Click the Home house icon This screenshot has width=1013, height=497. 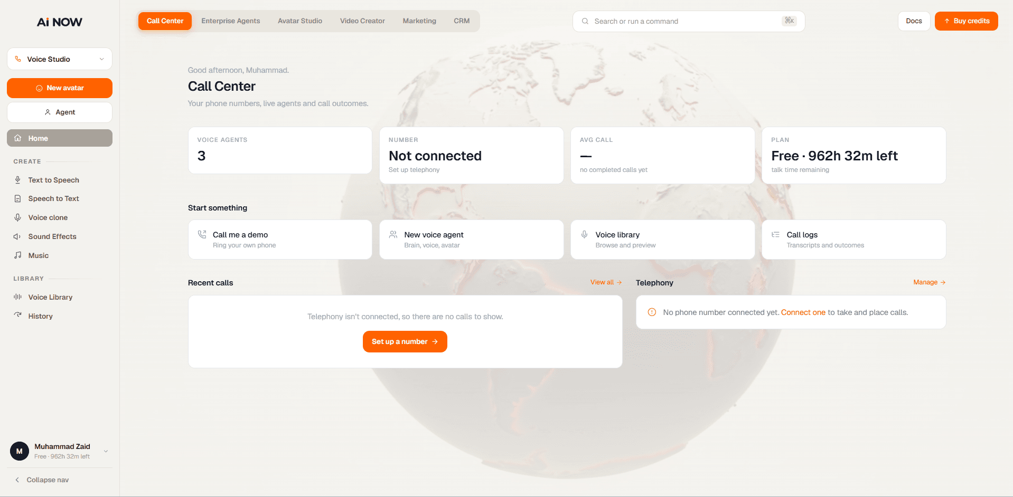(x=18, y=138)
